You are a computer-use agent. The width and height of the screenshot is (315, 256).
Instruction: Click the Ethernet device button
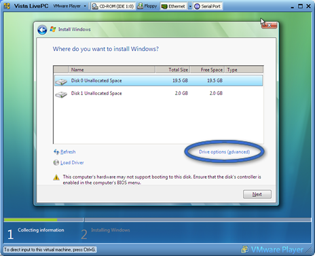point(174,6)
